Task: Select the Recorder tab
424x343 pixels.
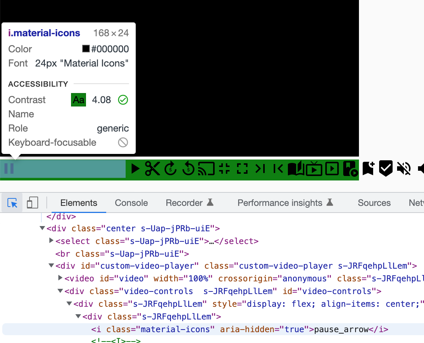Action: (185, 203)
